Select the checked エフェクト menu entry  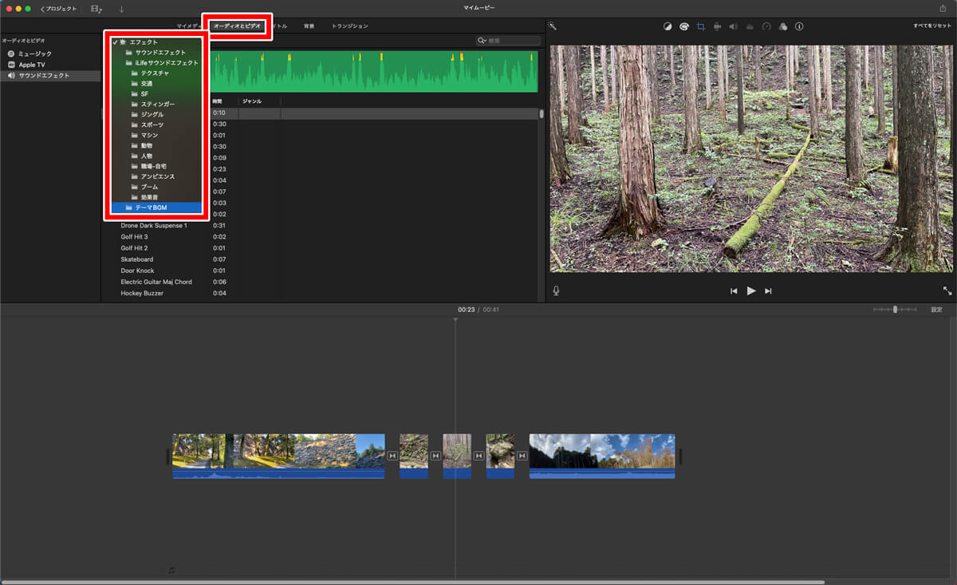click(144, 42)
